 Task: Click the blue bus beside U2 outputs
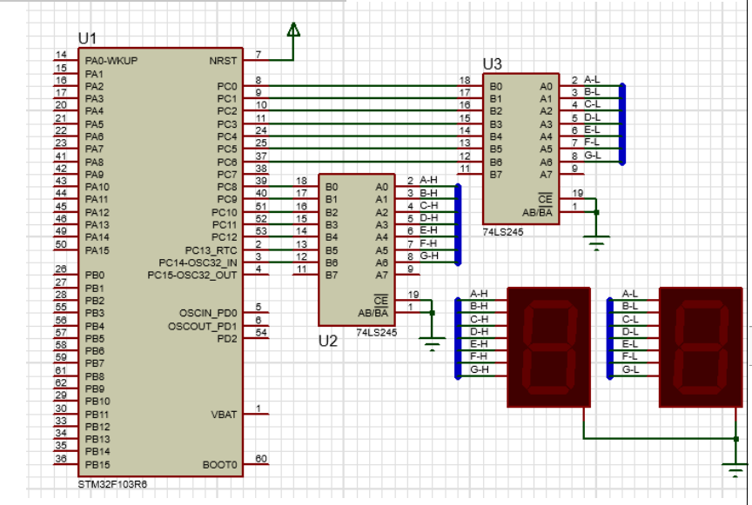[458, 224]
